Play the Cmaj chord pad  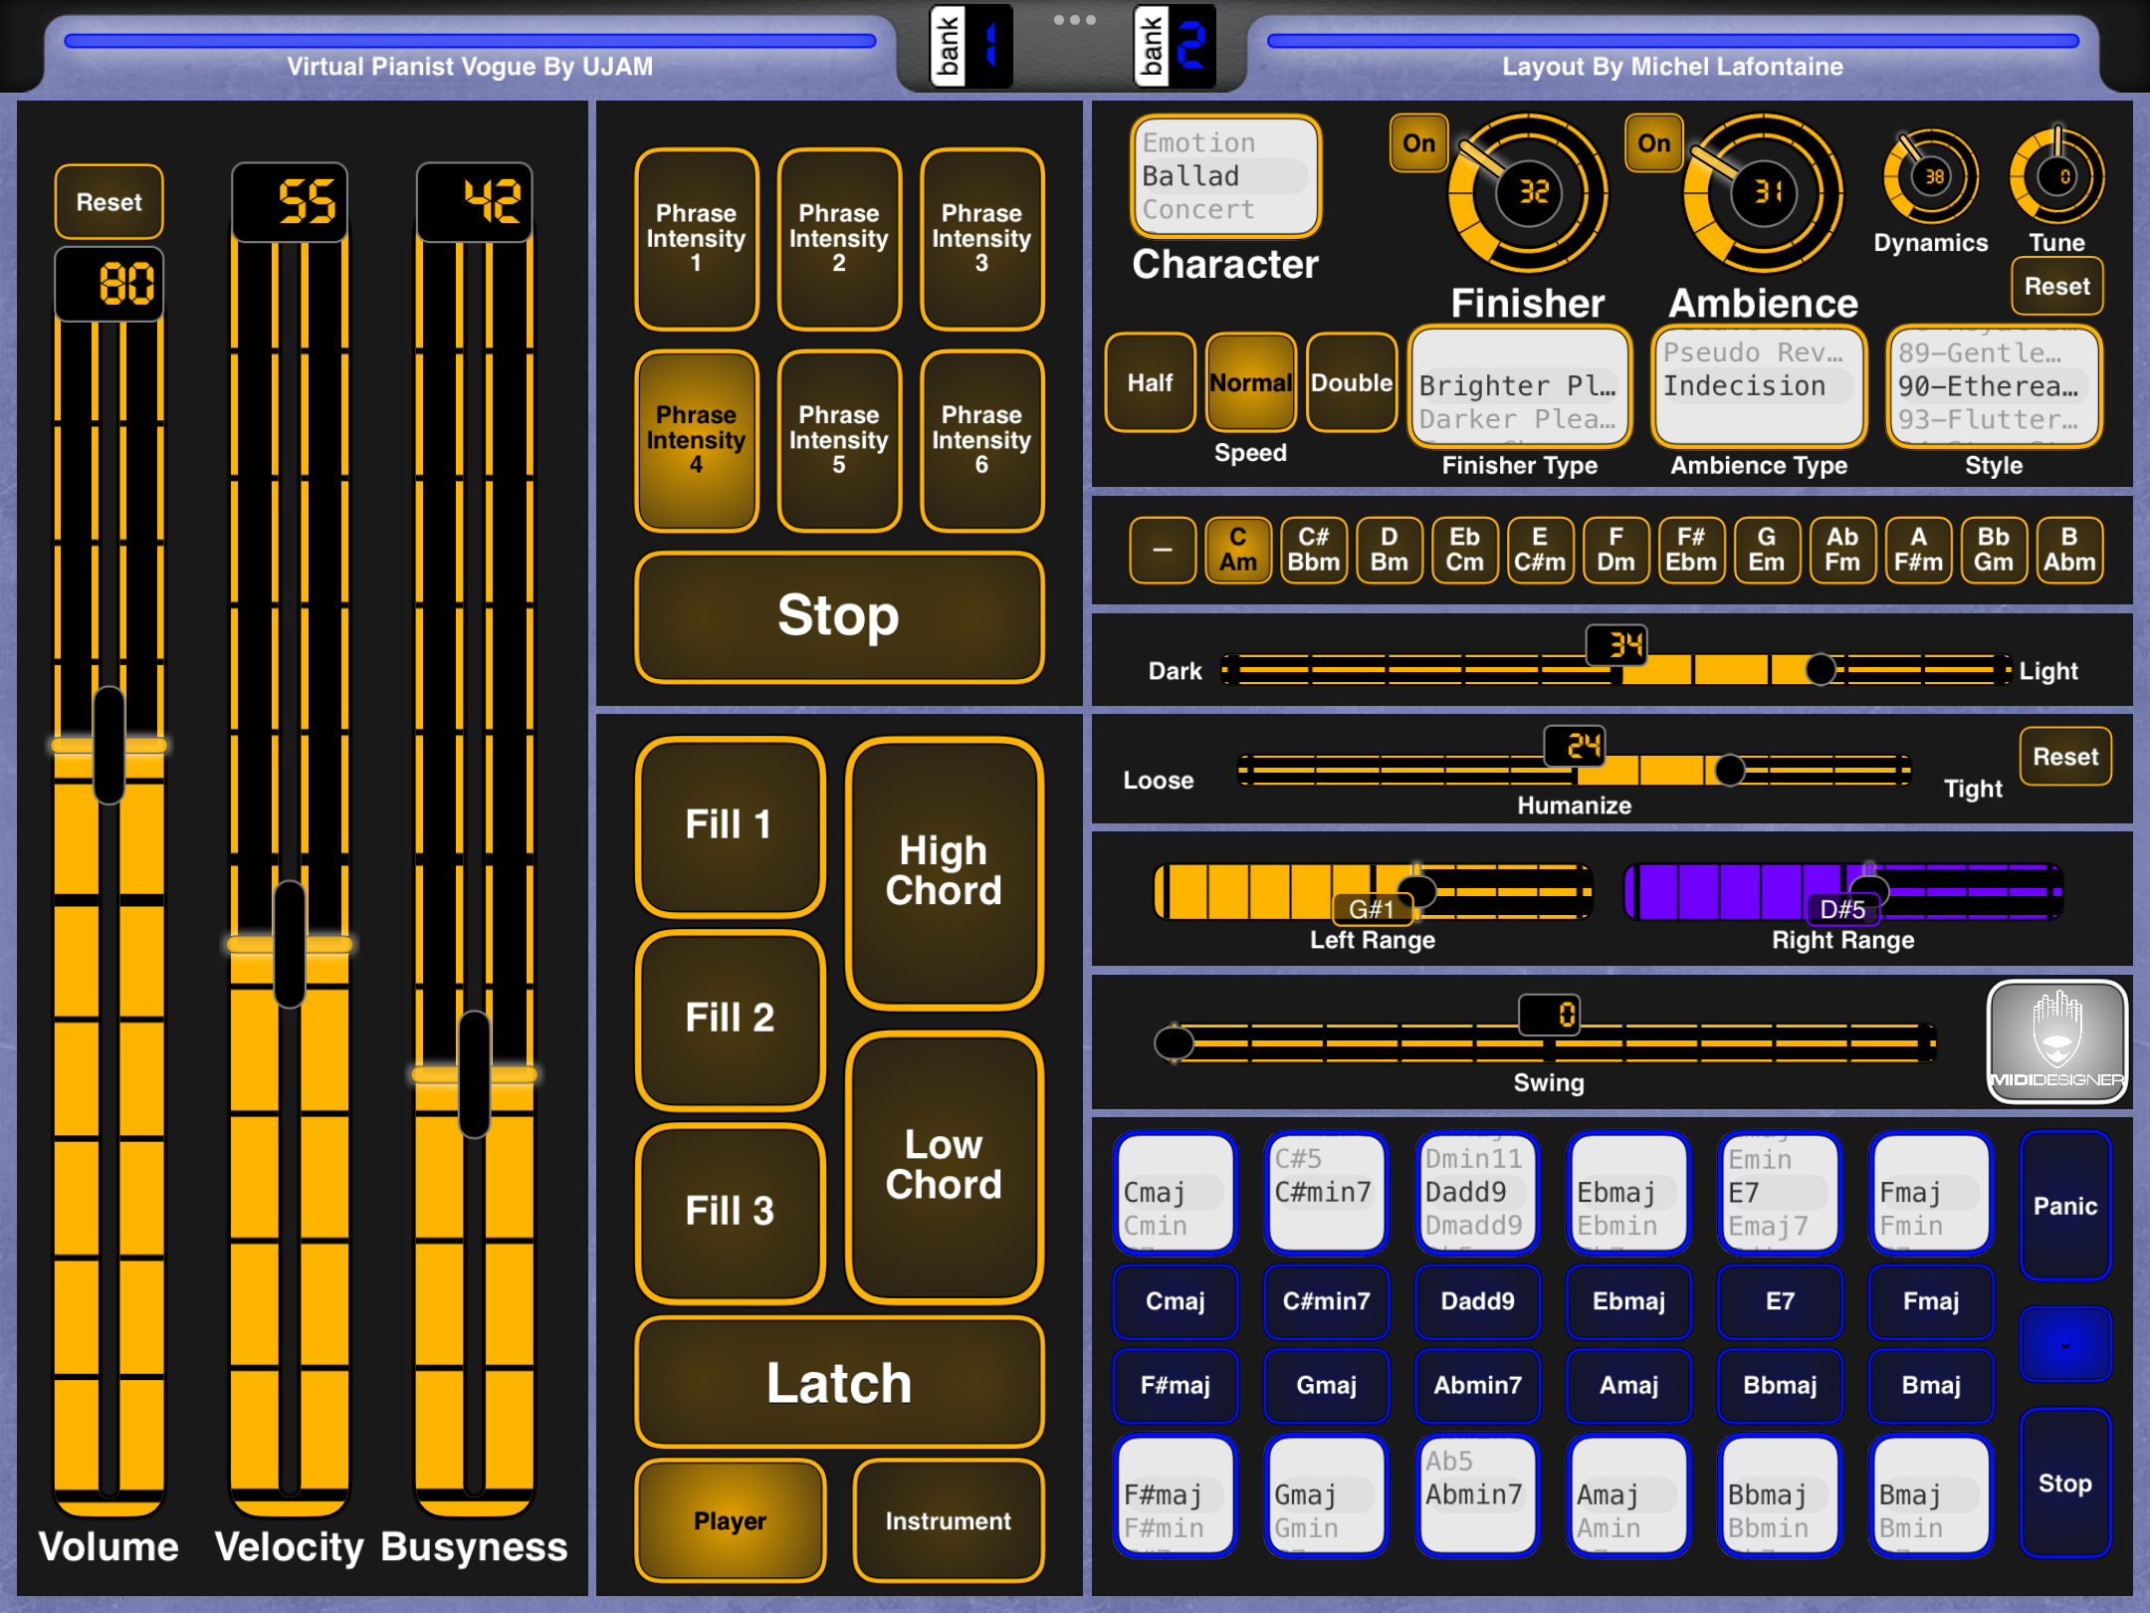[1176, 1301]
